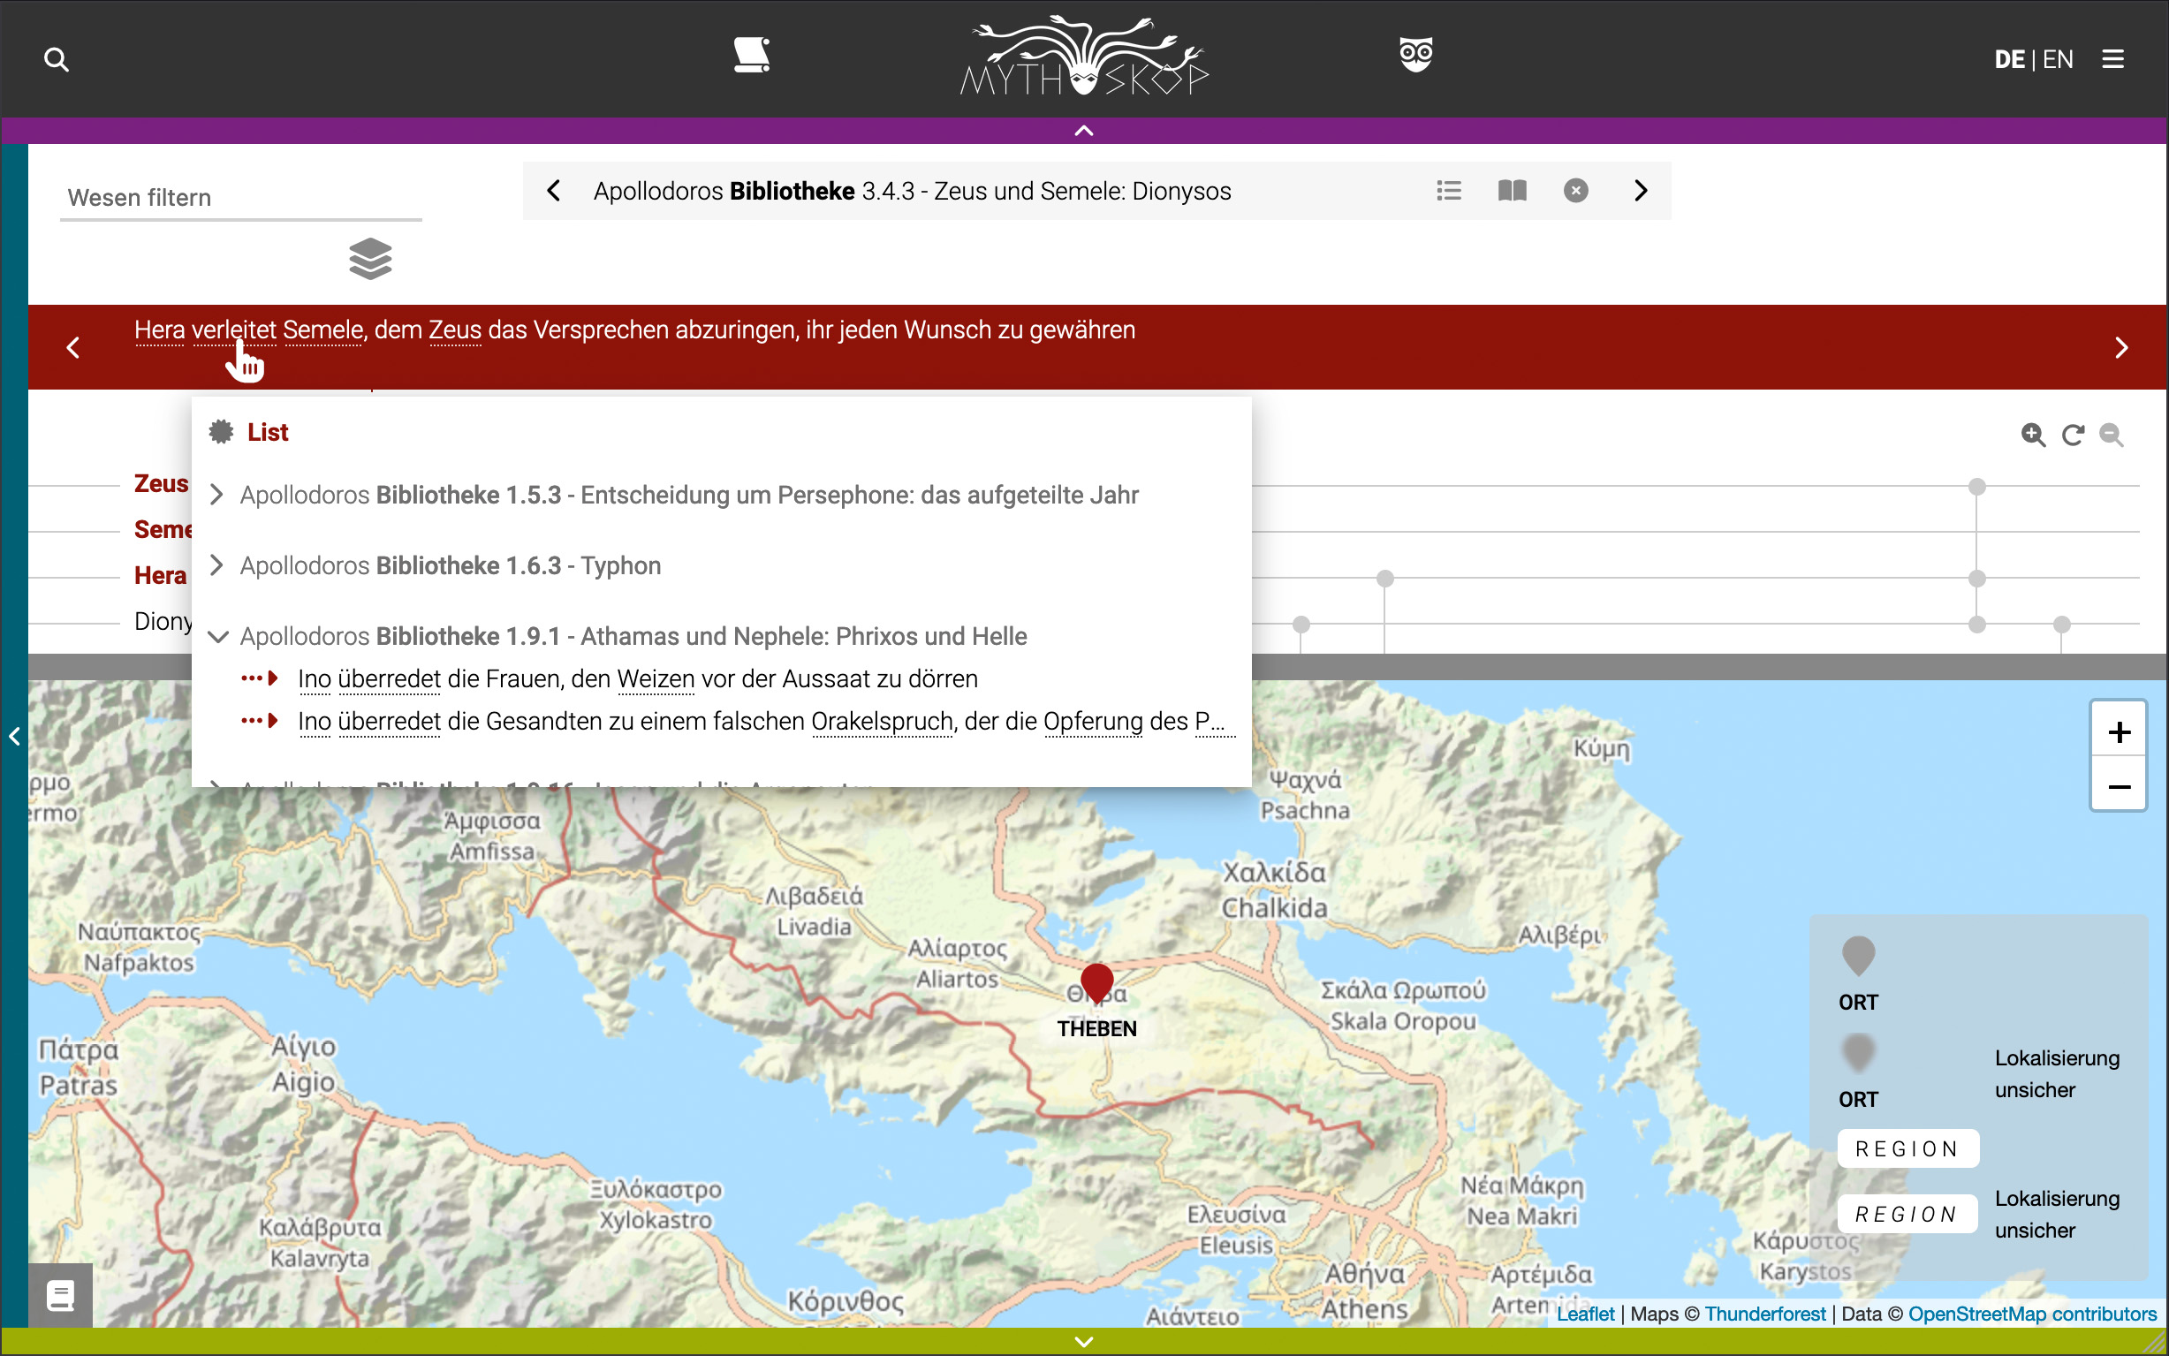The image size is (2169, 1356).
Task: Switch language to DE
Action: 2009,59
